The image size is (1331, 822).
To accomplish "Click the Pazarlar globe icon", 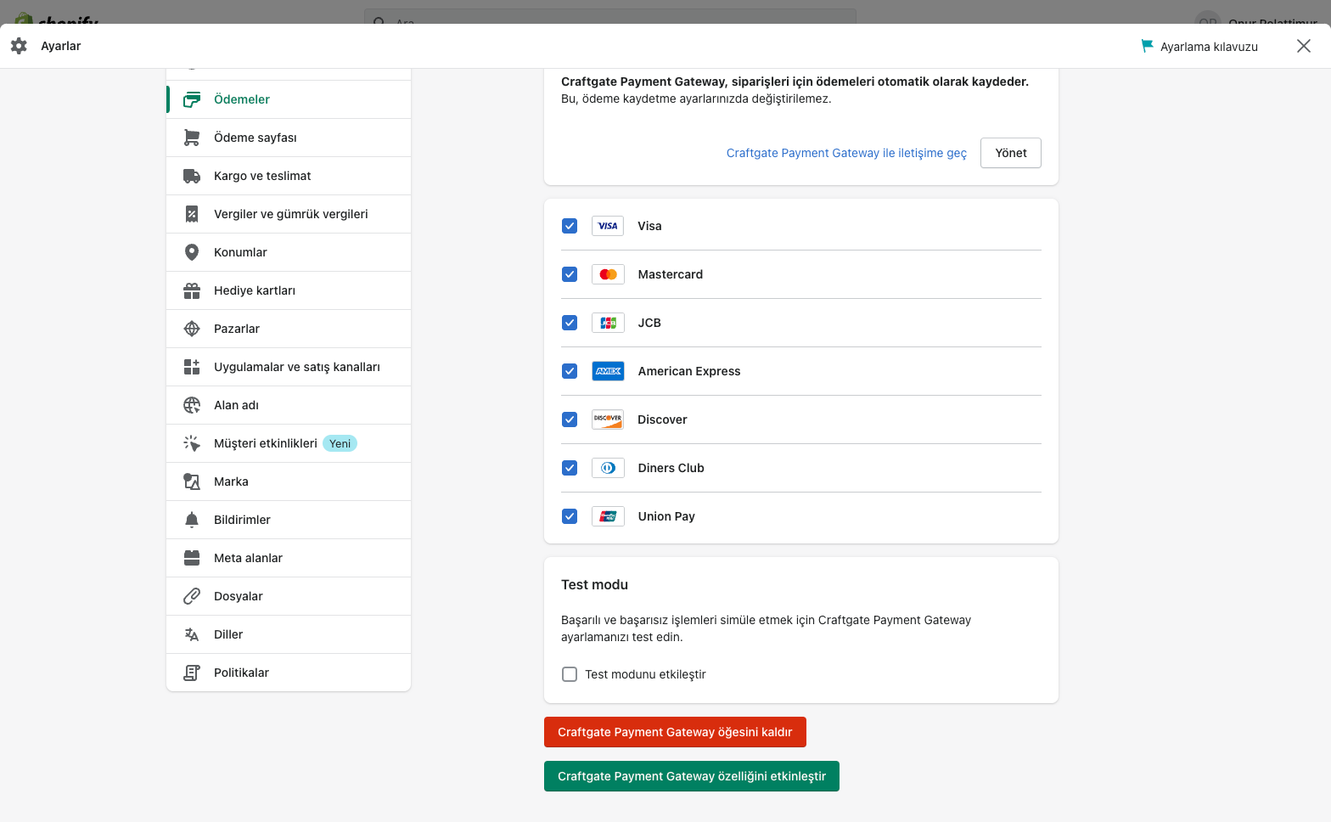I will pyautogui.click(x=192, y=329).
